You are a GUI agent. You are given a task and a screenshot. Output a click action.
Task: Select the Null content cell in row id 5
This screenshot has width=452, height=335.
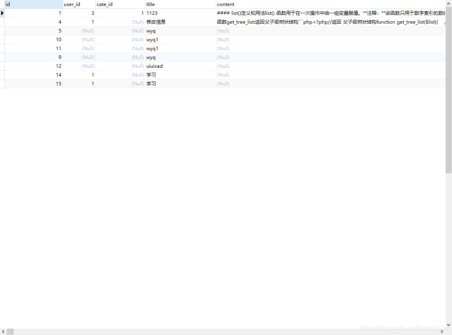(330, 31)
